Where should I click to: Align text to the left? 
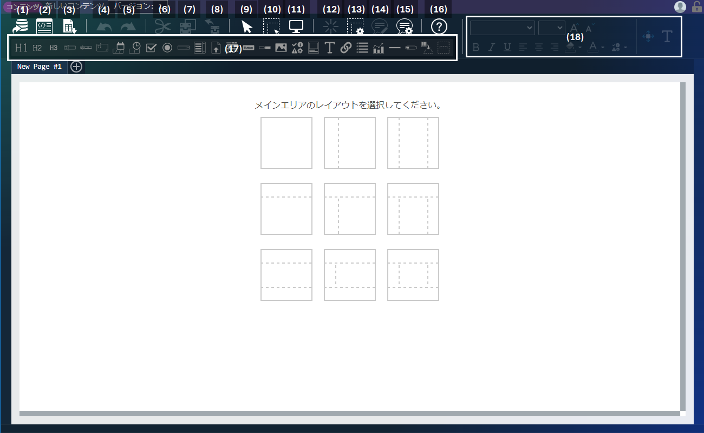[x=523, y=48]
